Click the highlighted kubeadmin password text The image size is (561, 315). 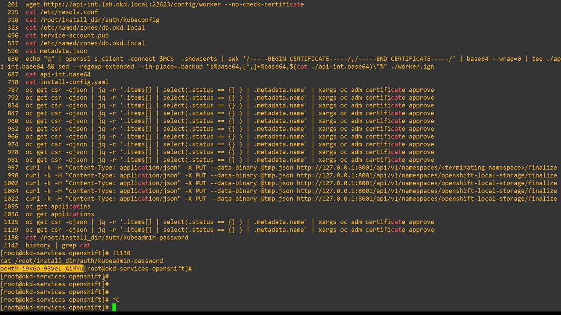point(42,269)
